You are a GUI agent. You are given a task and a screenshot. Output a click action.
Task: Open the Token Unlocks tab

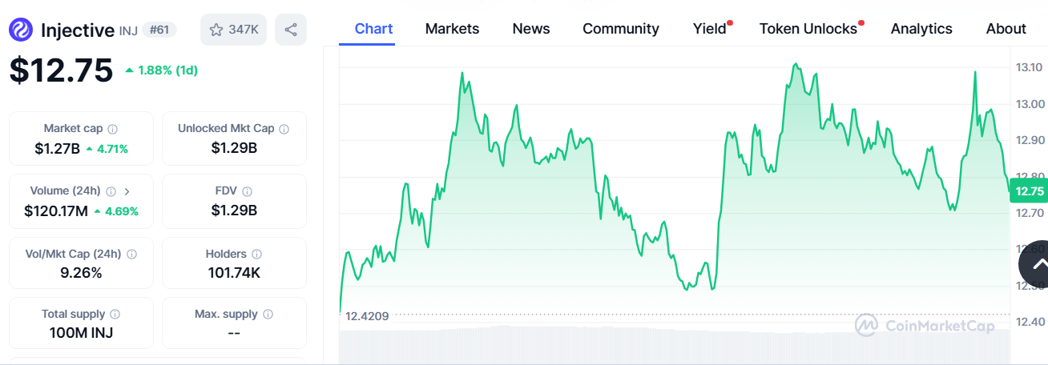tap(808, 29)
